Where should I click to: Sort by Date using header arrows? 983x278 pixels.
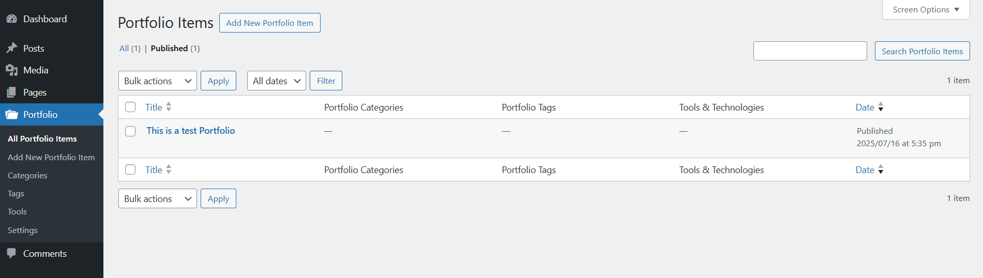(881, 107)
